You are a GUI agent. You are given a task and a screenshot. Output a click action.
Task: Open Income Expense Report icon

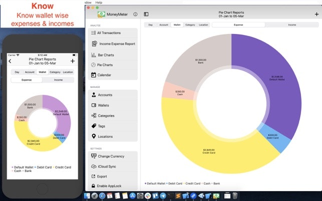(x=94, y=43)
